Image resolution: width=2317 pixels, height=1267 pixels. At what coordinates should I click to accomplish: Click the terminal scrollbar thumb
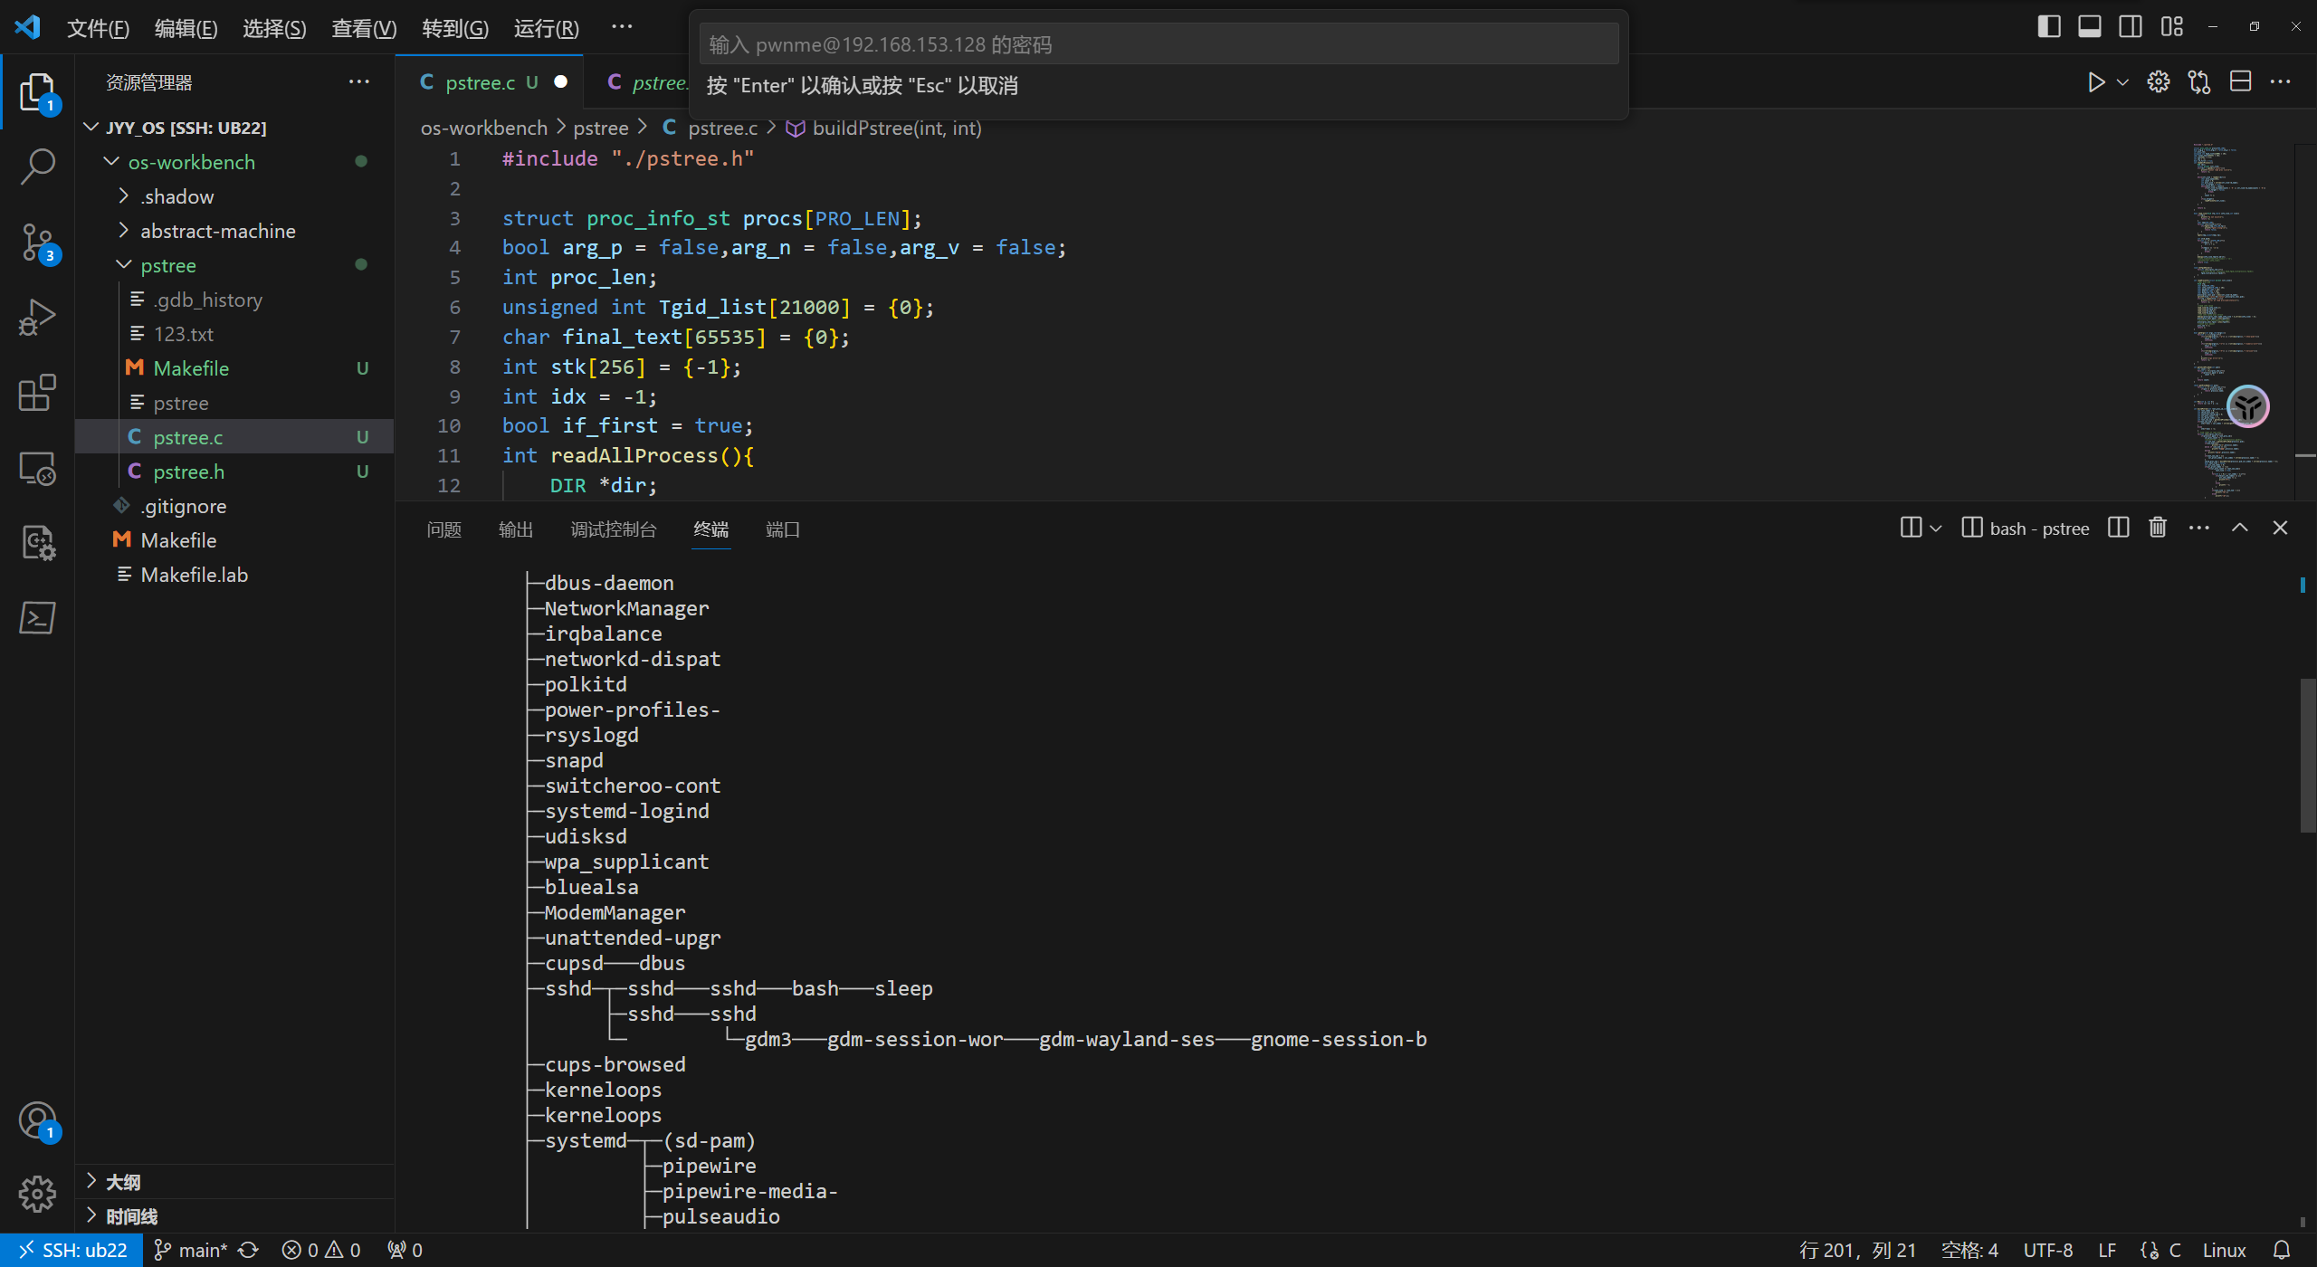click(2307, 755)
